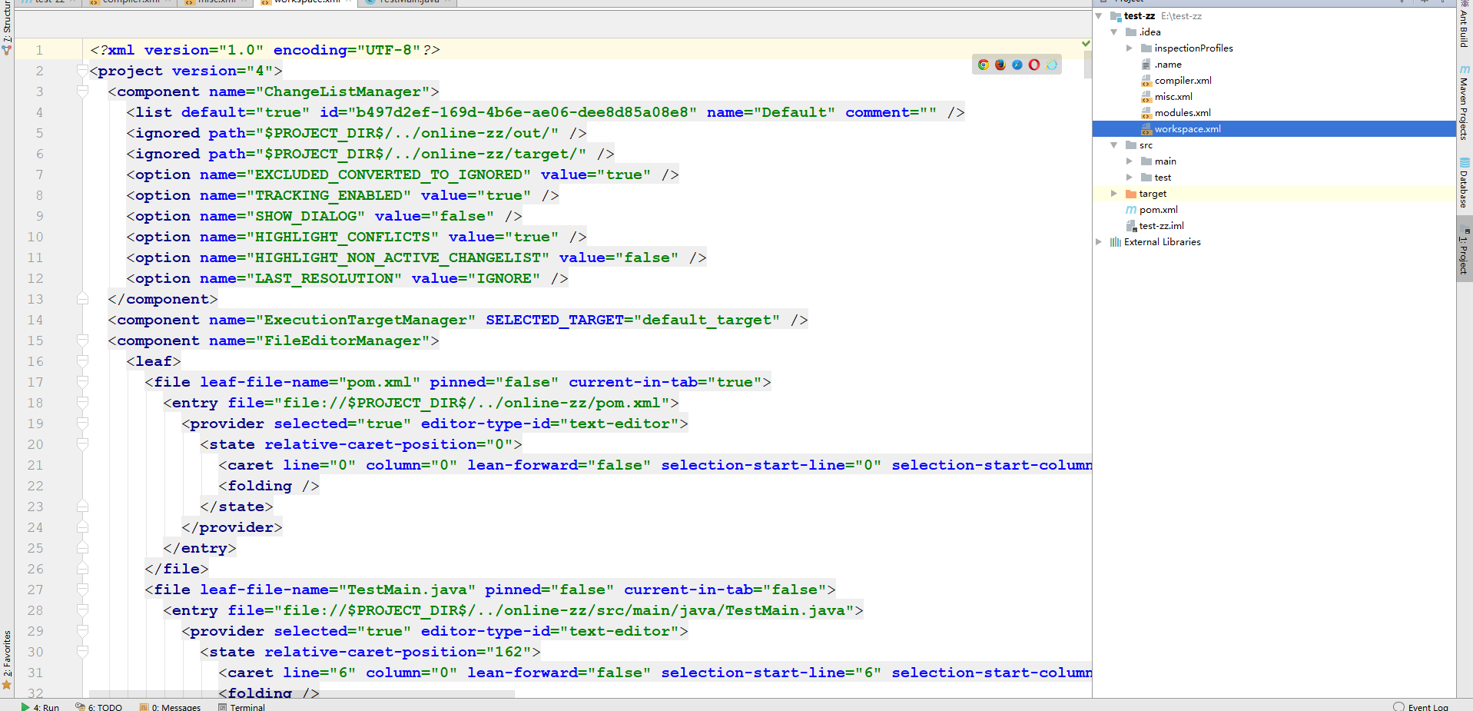Click the test-zz.iml module file icon
The image size is (1473, 711).
pos(1130,226)
